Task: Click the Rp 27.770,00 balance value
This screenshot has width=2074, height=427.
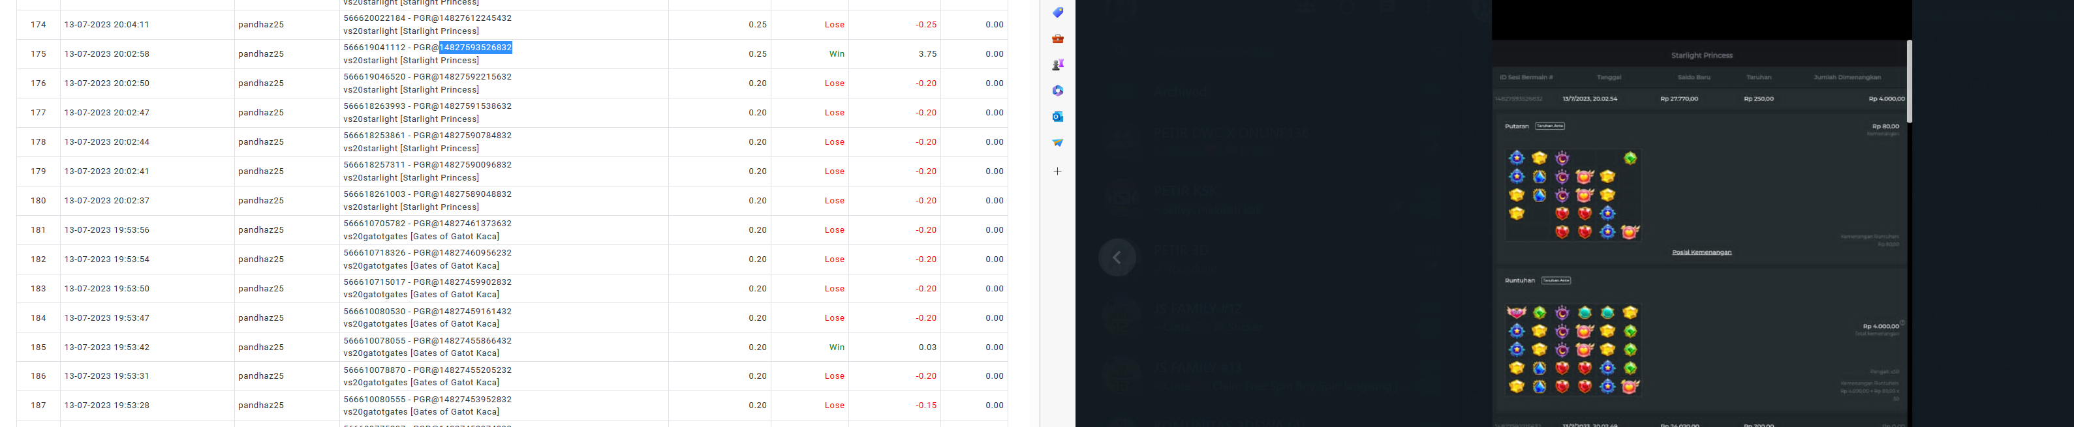Action: [1679, 99]
